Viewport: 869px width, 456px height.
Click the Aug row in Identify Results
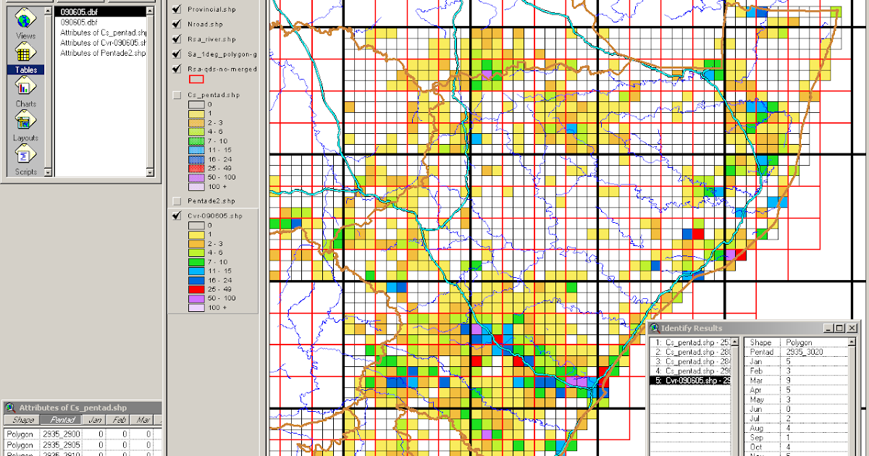pos(797,427)
